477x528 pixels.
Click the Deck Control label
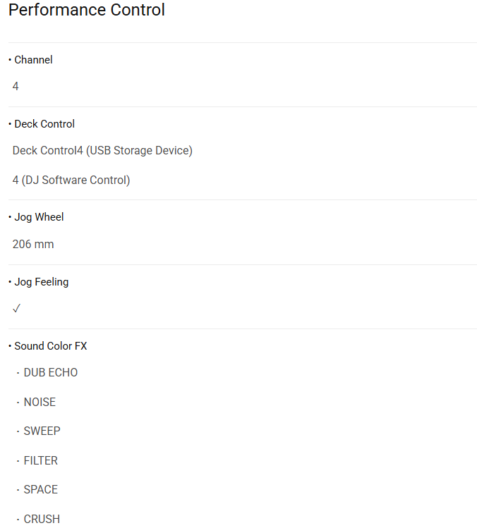(x=44, y=124)
